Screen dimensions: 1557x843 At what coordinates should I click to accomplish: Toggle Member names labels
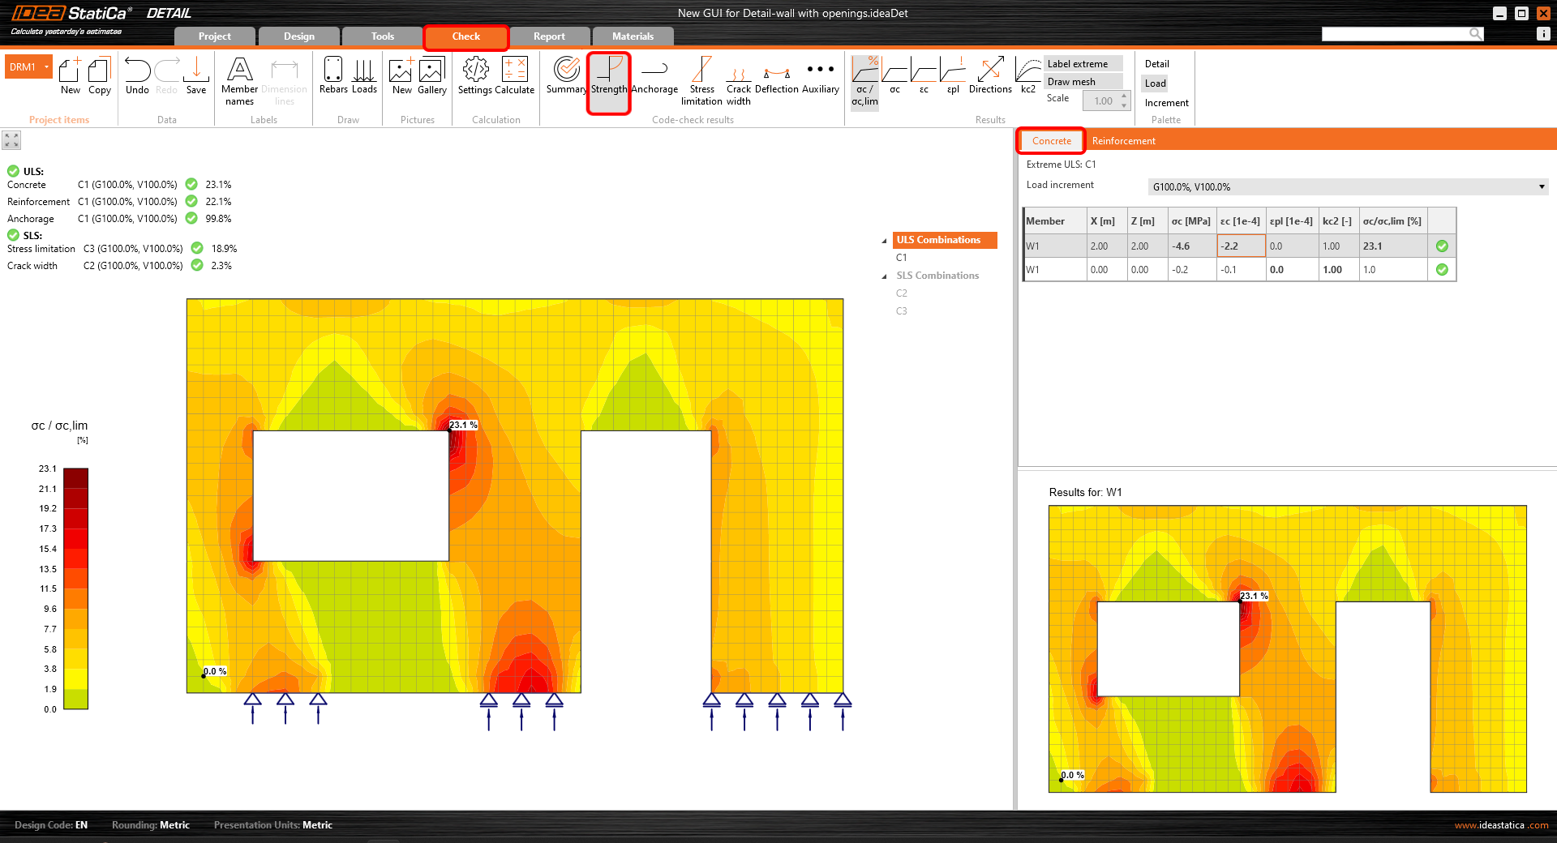(x=239, y=79)
